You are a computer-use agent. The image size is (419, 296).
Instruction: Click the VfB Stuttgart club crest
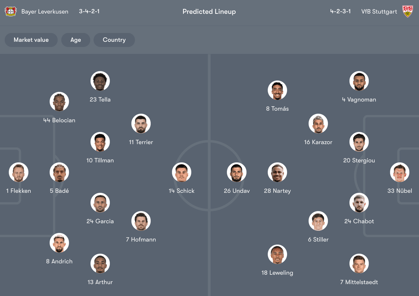pos(408,11)
